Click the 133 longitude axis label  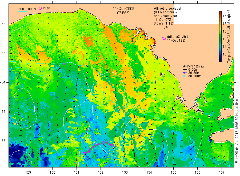125,173
